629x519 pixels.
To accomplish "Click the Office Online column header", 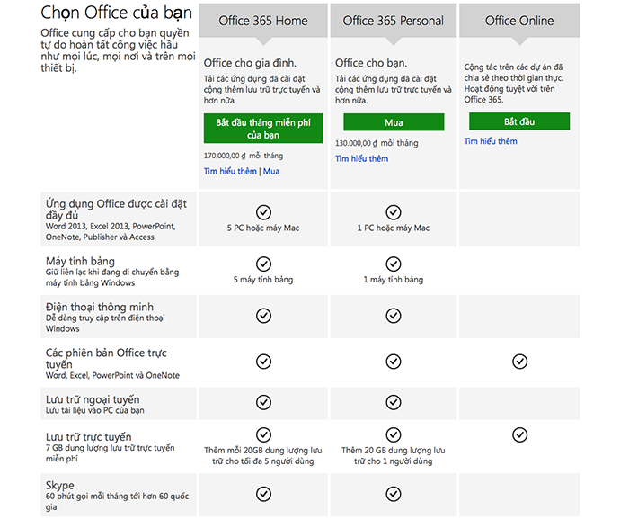I will [x=519, y=21].
